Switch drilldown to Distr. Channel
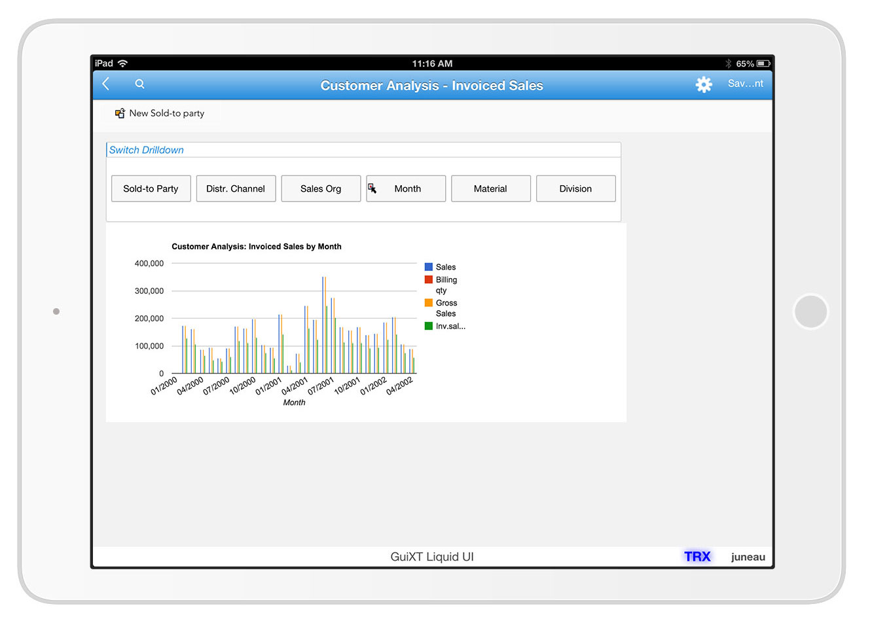The height and width of the screenshot is (619, 870). [236, 188]
